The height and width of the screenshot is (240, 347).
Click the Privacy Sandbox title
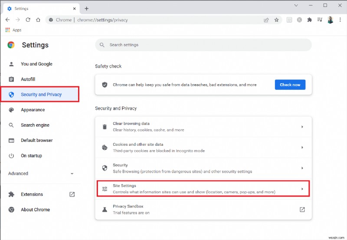pyautogui.click(x=128, y=206)
